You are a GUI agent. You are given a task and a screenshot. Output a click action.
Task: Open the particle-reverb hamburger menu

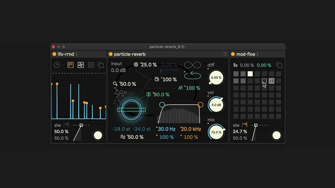(x=225, y=54)
